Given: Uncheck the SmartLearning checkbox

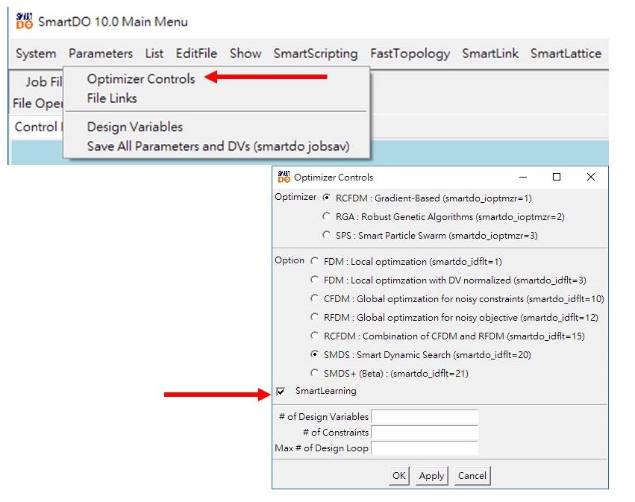Looking at the screenshot, I should pyautogui.click(x=281, y=392).
